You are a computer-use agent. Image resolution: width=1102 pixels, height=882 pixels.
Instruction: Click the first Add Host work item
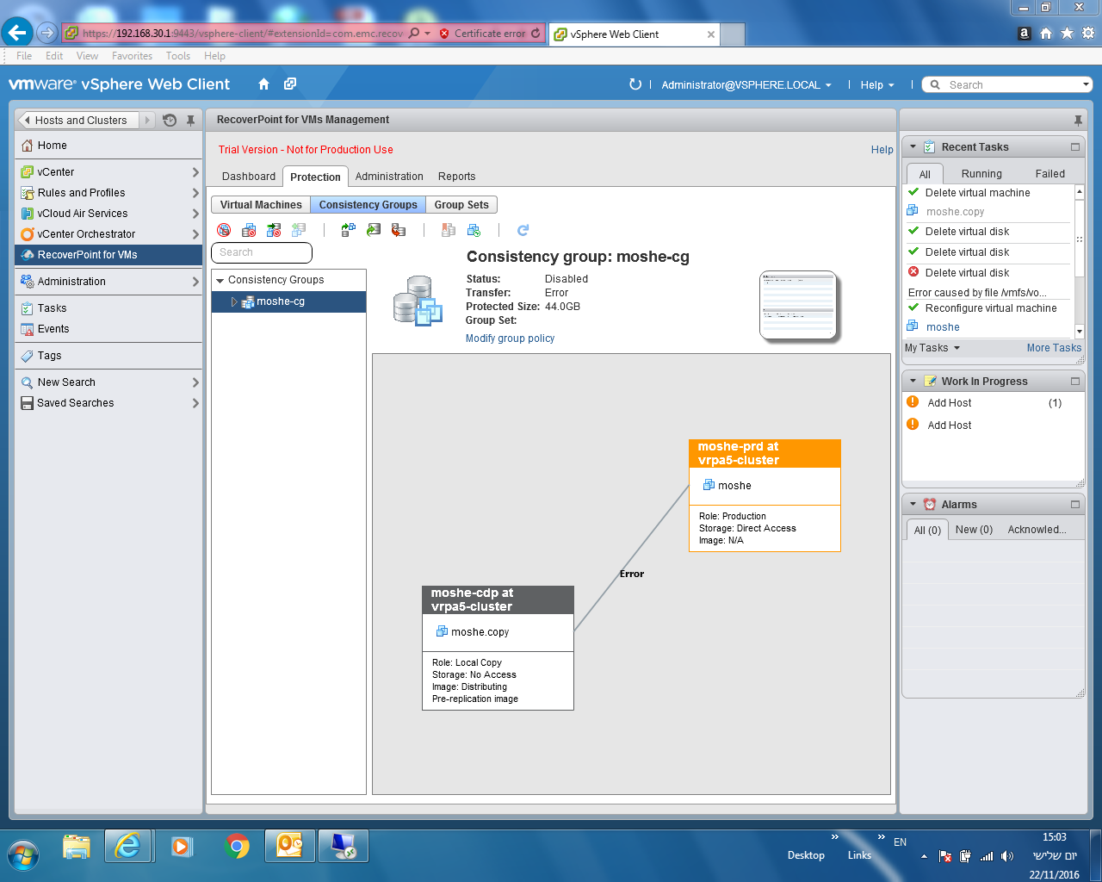(950, 403)
